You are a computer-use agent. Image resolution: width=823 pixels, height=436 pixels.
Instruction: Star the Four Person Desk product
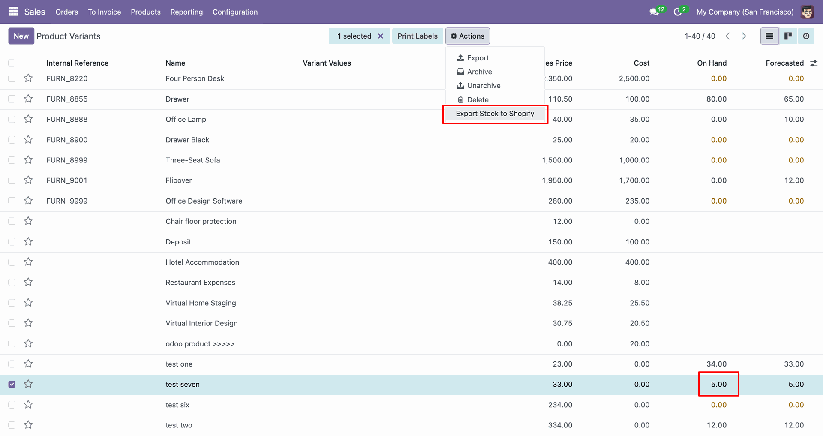[x=28, y=78]
